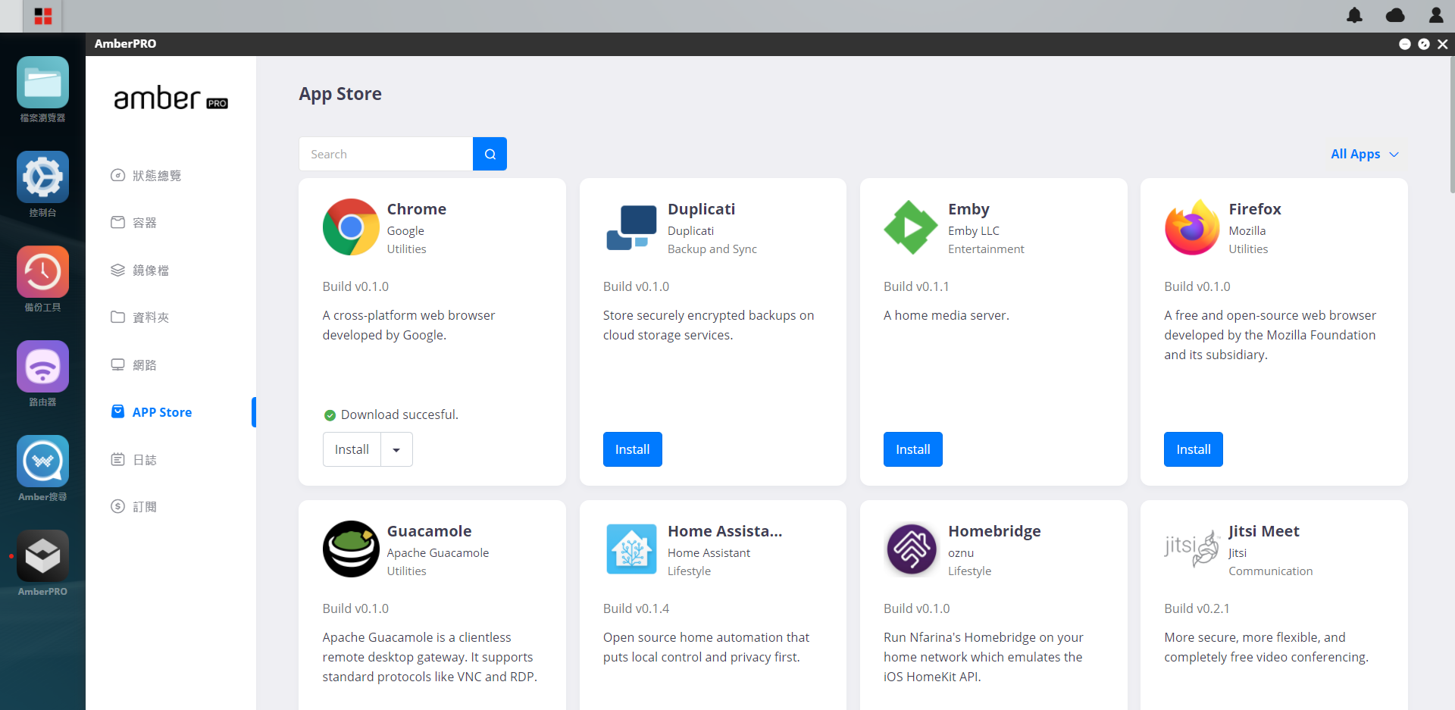The height and width of the screenshot is (710, 1455).
Task: Click the Home Assista... title text
Action: (724, 531)
